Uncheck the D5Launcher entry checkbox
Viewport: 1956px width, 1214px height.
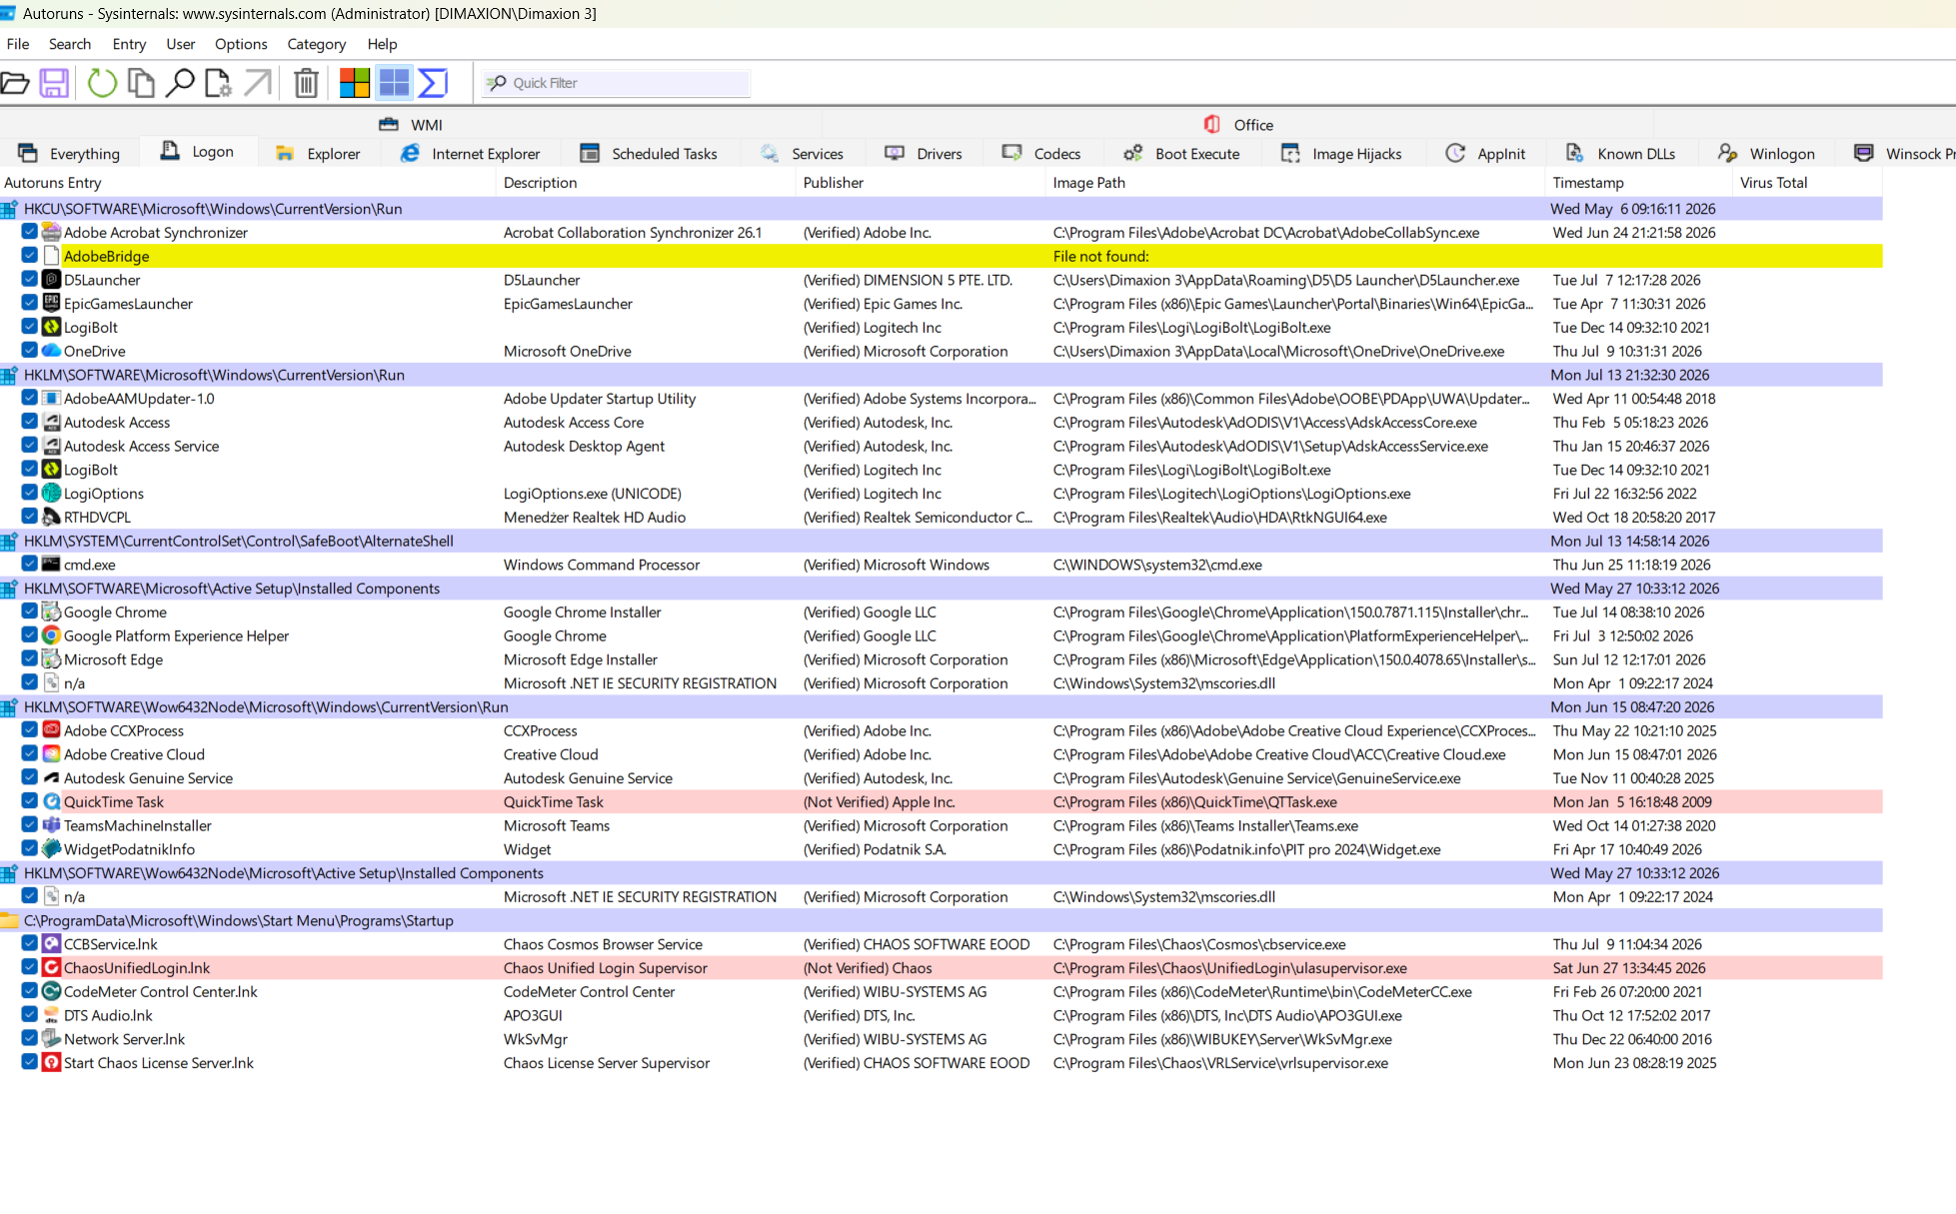tap(29, 280)
